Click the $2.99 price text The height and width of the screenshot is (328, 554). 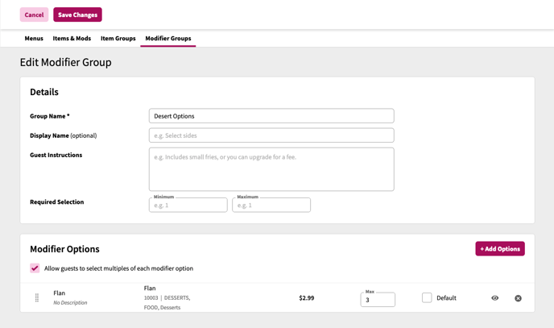point(306,298)
